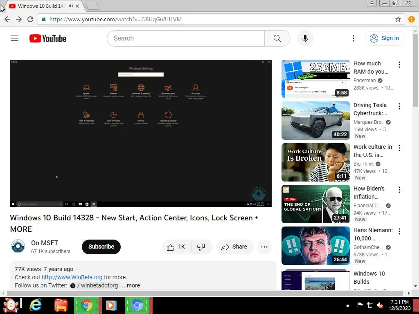
Task: Open the file manager taskbar icon
Action: pos(61,305)
